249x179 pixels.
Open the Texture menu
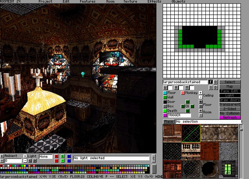click(x=130, y=2)
